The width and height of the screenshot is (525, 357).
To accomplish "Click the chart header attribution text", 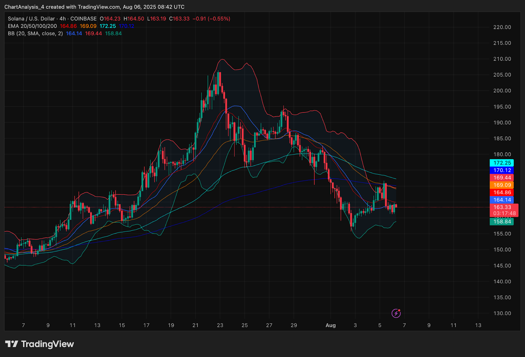I will [94, 7].
